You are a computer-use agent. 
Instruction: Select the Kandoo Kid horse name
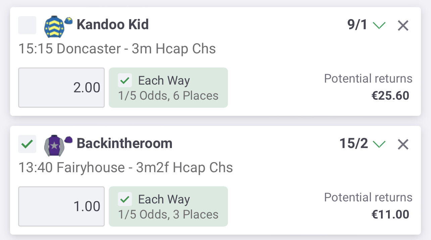point(113,25)
